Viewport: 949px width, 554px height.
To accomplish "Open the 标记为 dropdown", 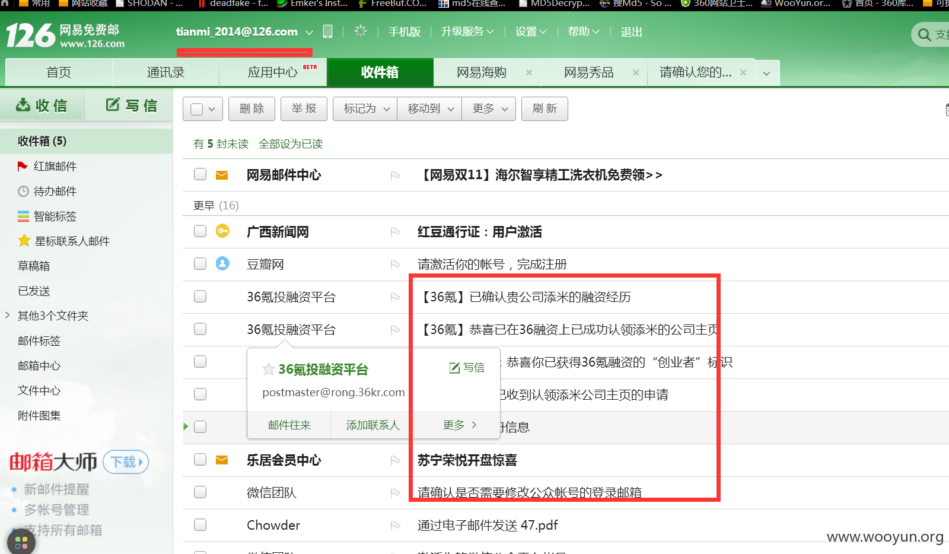I will pos(365,109).
